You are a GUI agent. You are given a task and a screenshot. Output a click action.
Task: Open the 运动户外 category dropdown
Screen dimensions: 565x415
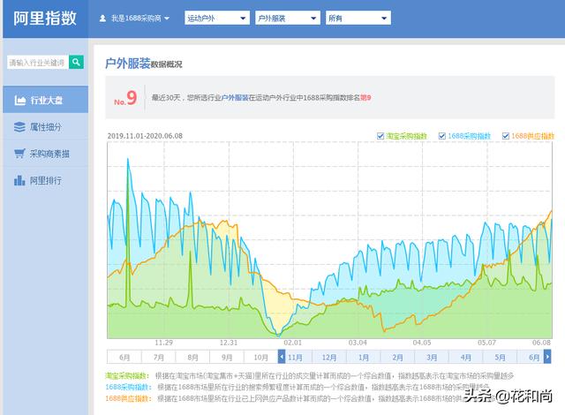217,18
